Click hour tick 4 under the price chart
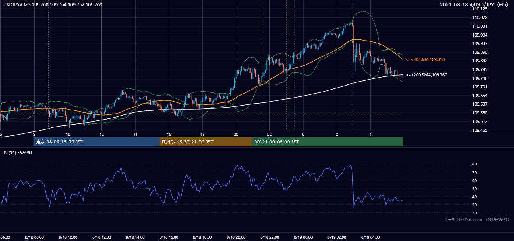 (371, 134)
